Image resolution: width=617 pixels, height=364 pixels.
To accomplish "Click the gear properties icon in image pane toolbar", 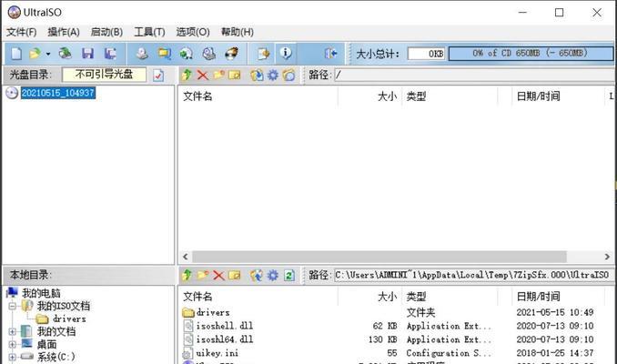I will coord(273,75).
